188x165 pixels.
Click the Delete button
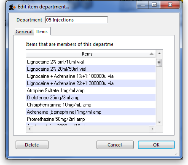[32, 145]
